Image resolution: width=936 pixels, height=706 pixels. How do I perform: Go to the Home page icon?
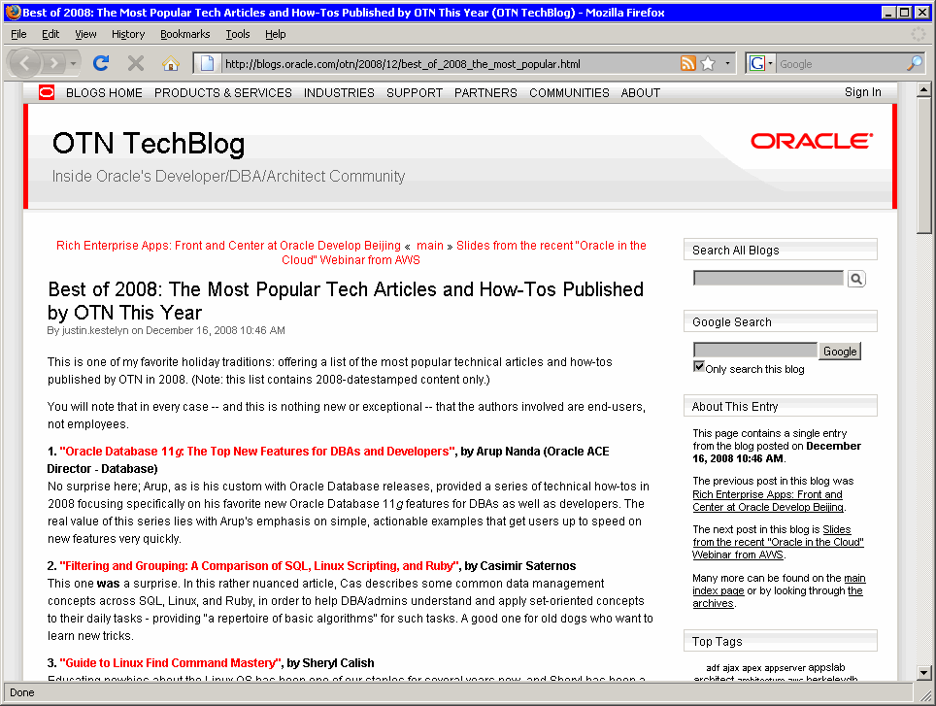(171, 63)
